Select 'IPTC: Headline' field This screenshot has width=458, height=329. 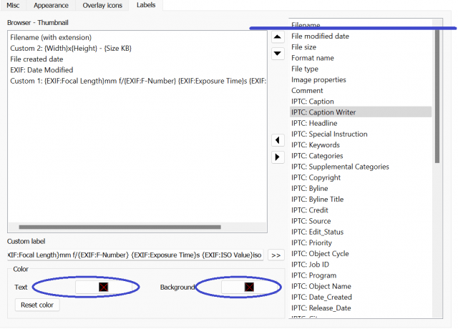coord(361,123)
